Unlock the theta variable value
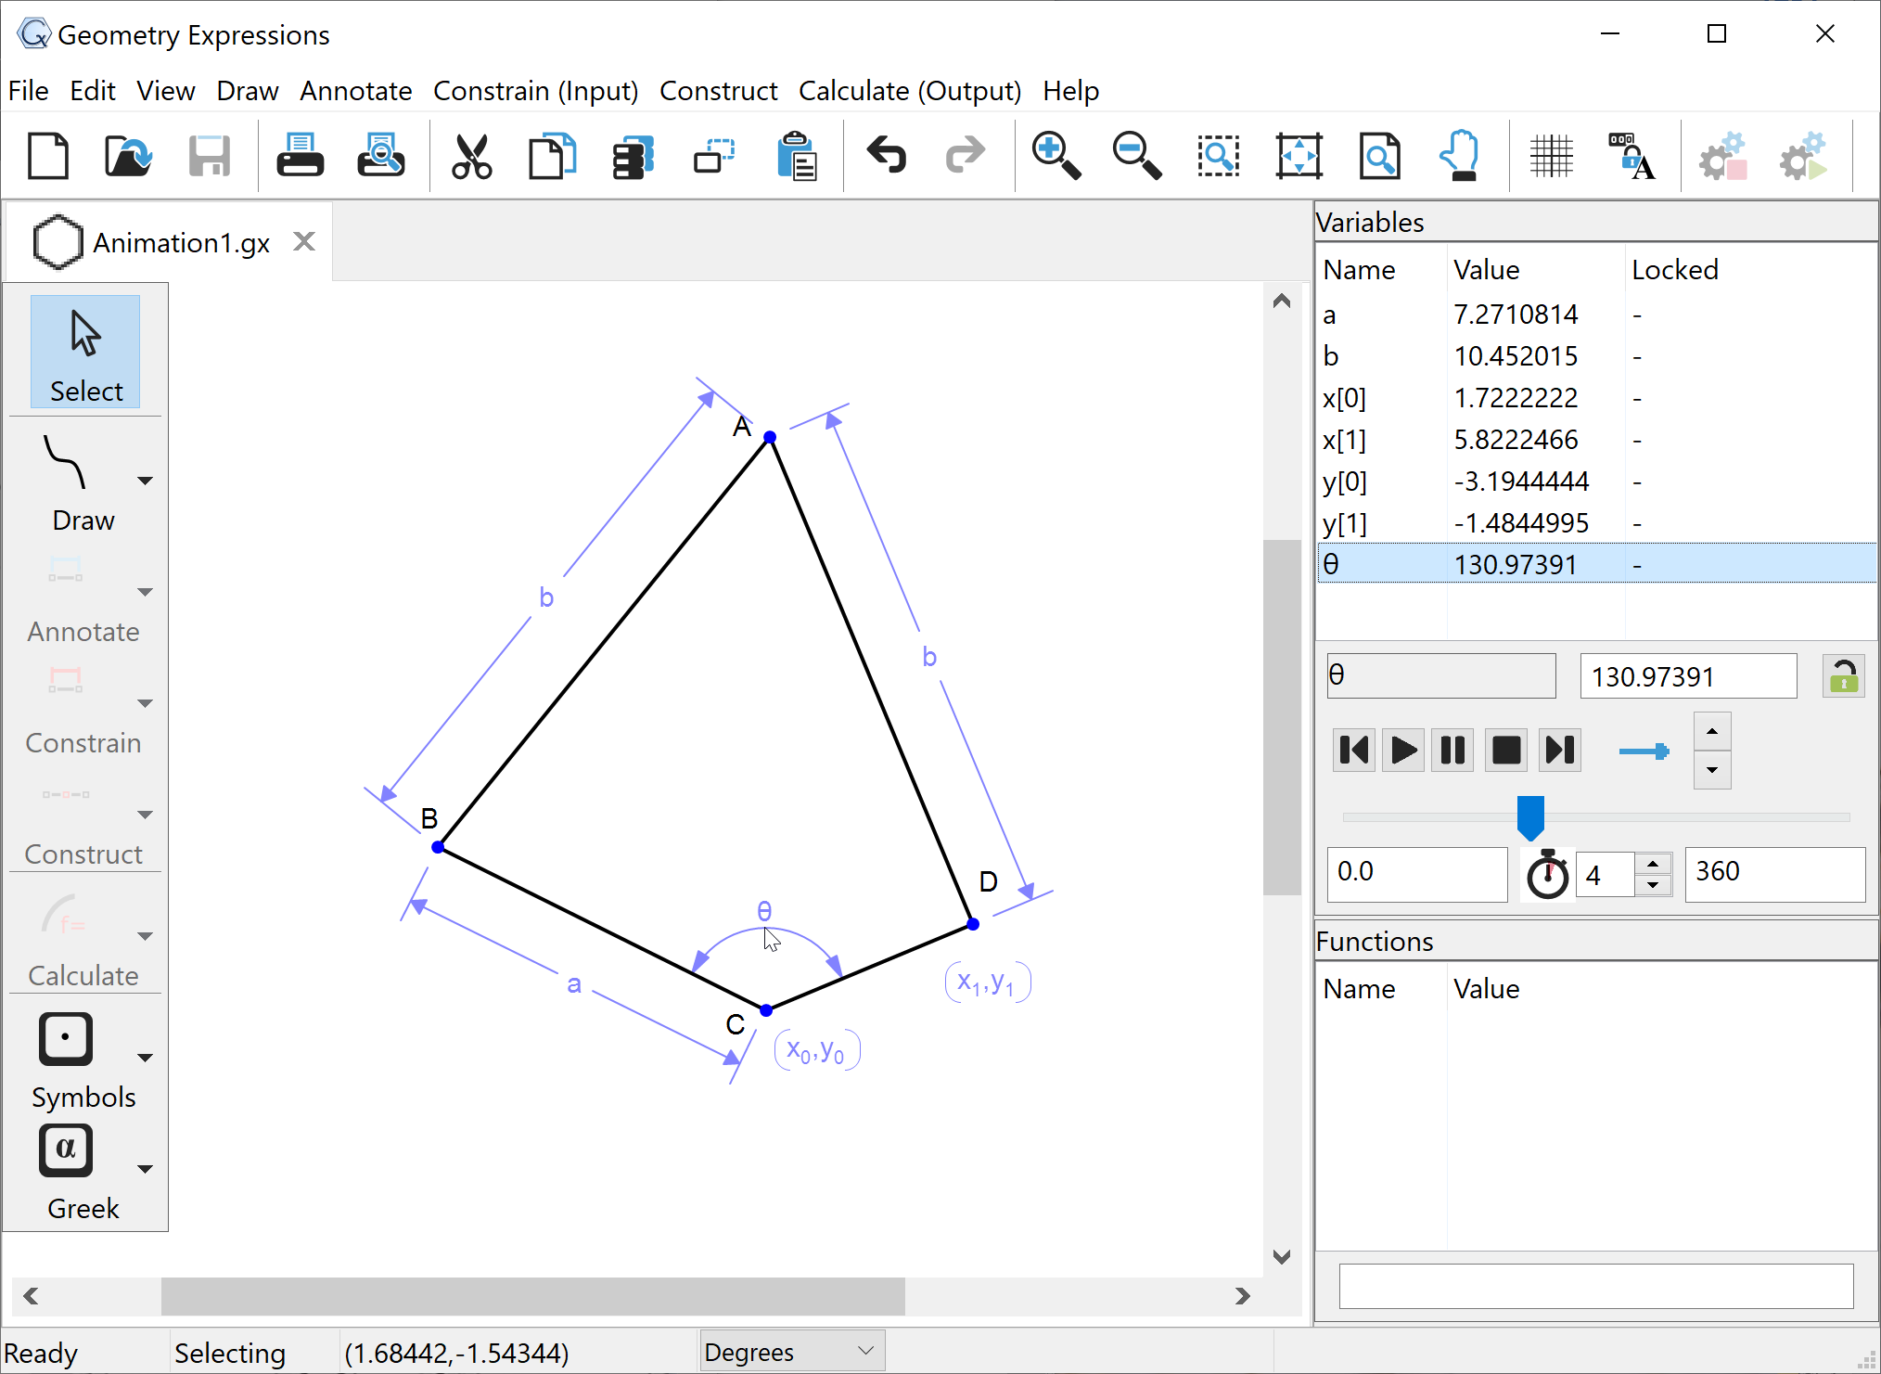 (1842, 676)
